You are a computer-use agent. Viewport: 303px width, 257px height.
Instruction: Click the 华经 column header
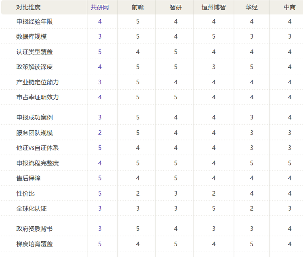[x=252, y=7]
